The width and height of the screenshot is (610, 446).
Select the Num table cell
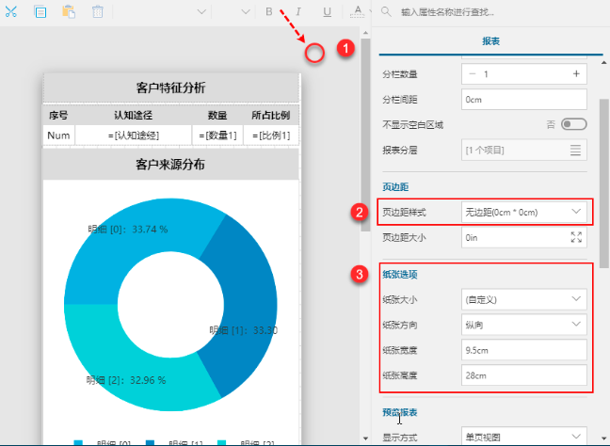point(58,135)
